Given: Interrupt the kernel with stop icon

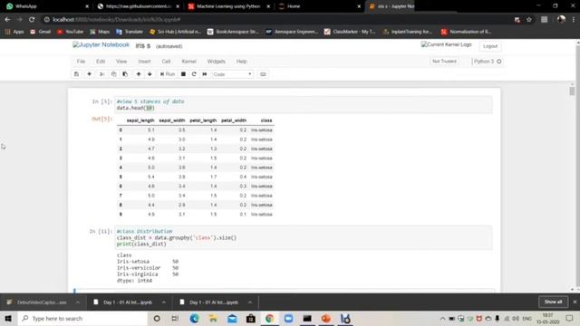Looking at the screenshot, I should click(183, 74).
